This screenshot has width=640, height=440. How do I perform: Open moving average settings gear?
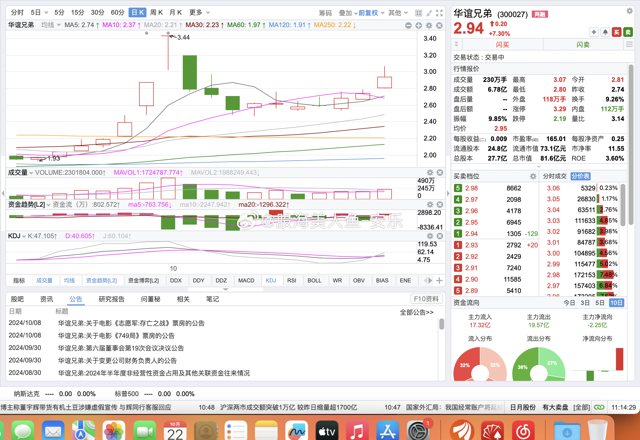[429, 26]
